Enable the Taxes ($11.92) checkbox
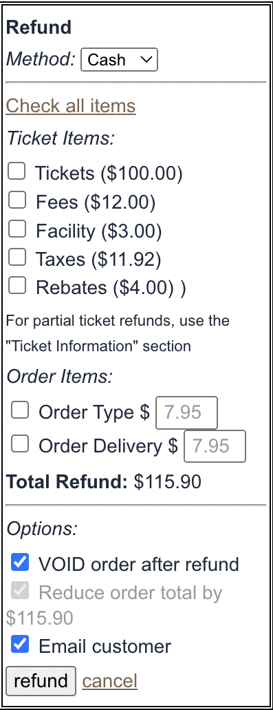The image size is (273, 710). pos(17,258)
